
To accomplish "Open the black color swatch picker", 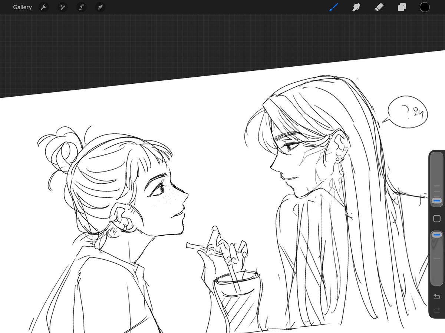I will [425, 7].
